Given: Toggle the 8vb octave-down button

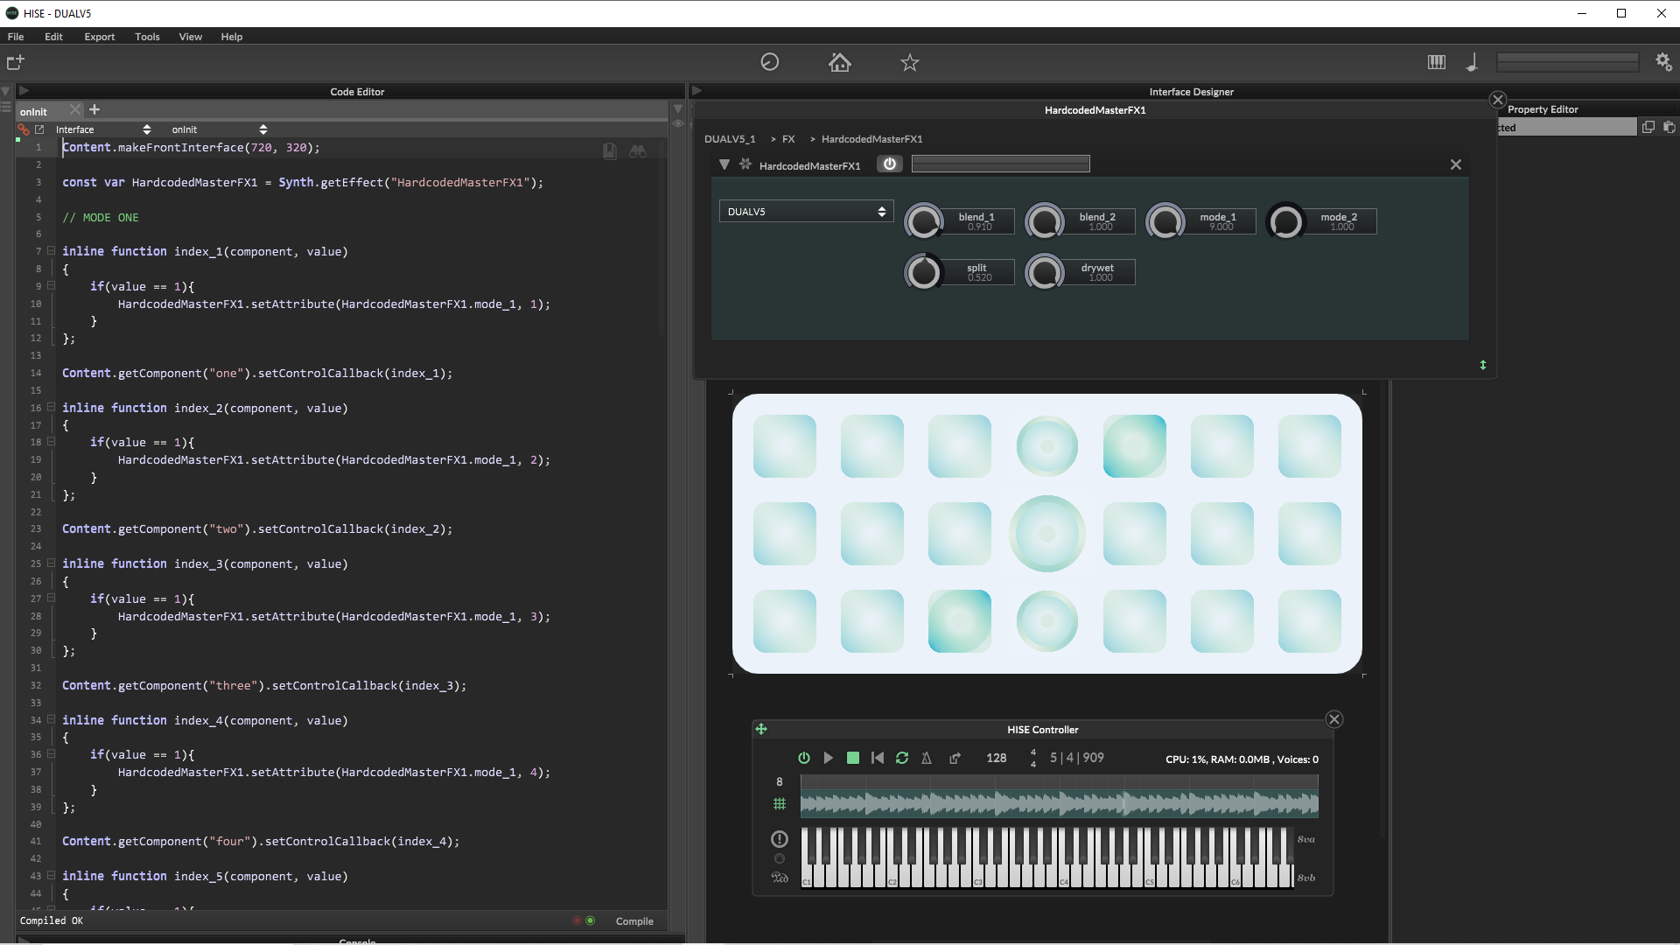Looking at the screenshot, I should (1306, 878).
